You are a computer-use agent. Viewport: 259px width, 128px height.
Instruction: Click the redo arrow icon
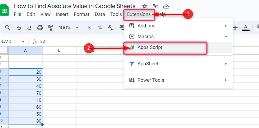pos(29,27)
